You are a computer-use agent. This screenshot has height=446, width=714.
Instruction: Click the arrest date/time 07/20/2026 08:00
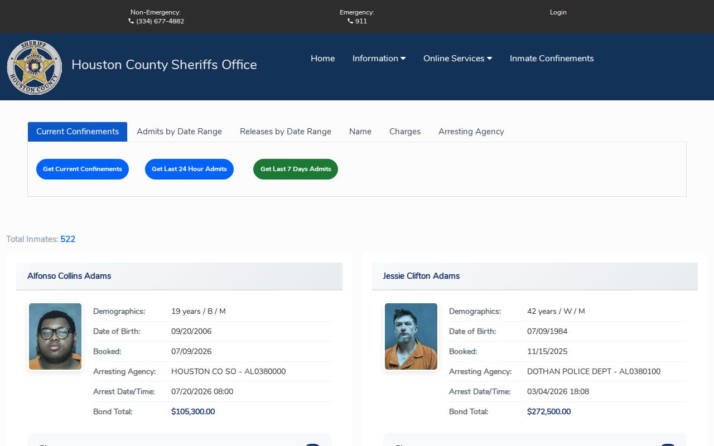tap(202, 392)
